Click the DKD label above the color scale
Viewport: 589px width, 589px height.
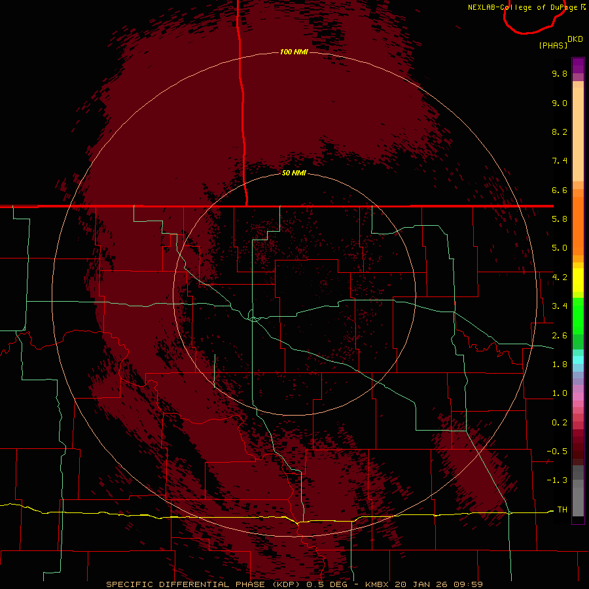click(575, 39)
